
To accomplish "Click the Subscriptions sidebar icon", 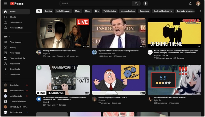I will coord(5,22).
